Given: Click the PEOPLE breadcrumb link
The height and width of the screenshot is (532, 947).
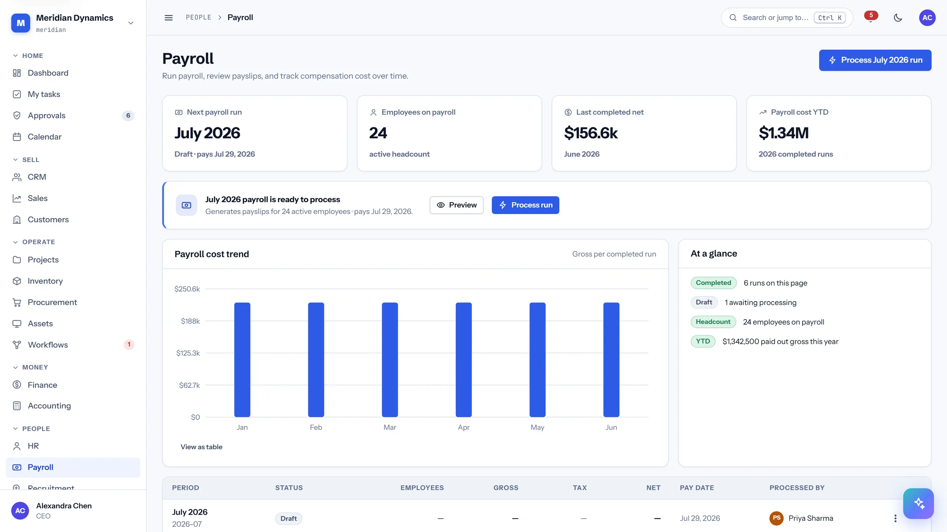Looking at the screenshot, I should pyautogui.click(x=198, y=17).
